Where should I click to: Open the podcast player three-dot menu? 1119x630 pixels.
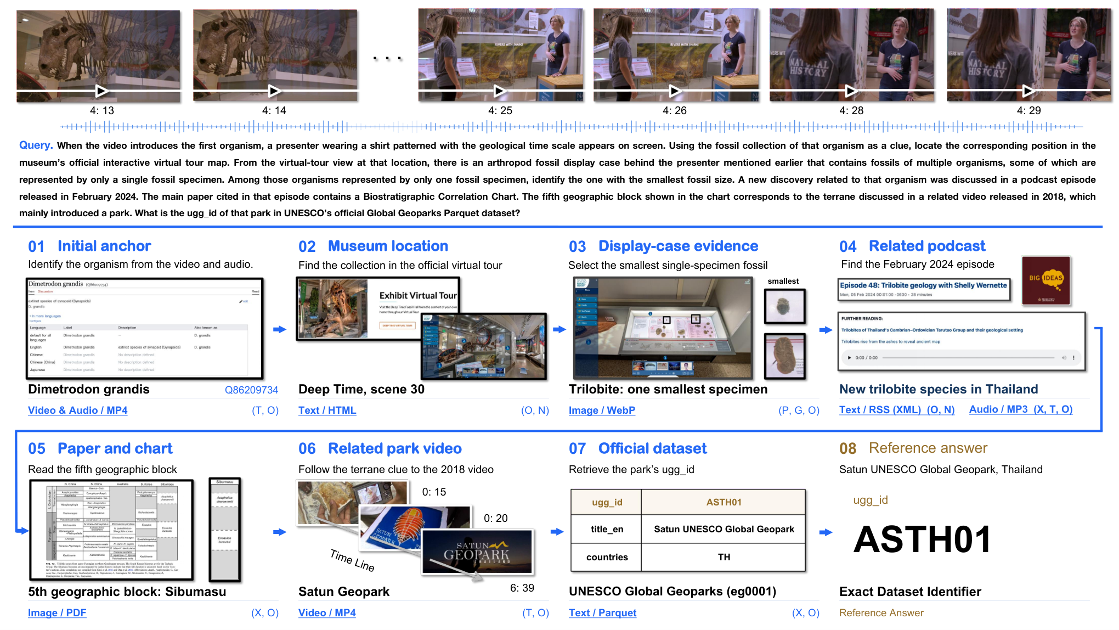pyautogui.click(x=1074, y=358)
